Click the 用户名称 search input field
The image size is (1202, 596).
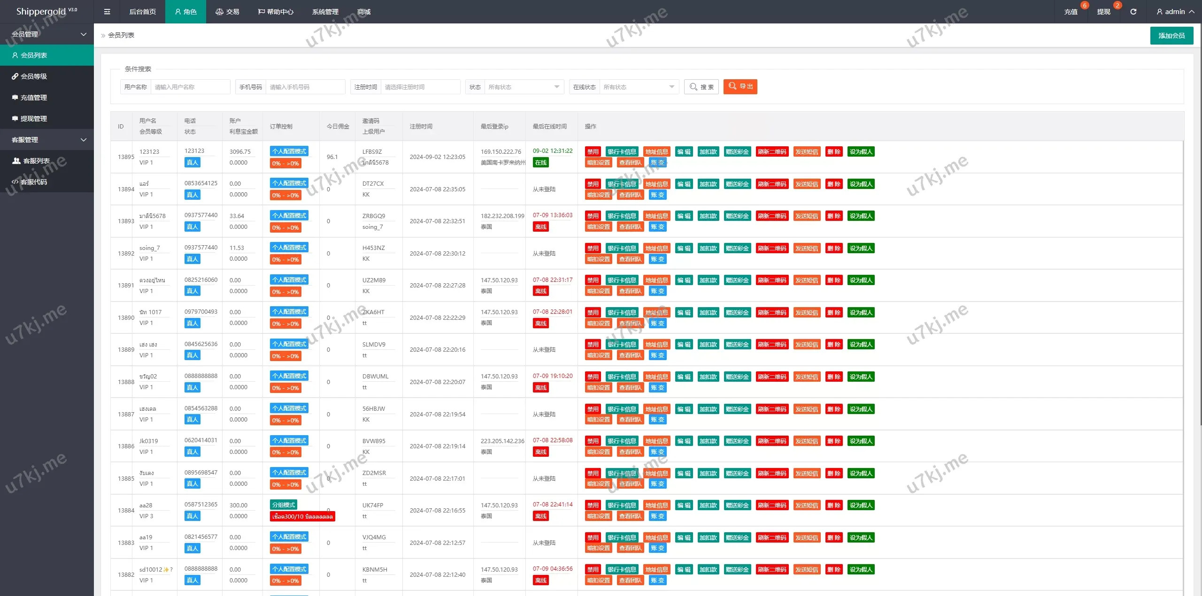[190, 87]
